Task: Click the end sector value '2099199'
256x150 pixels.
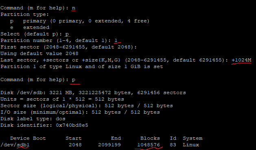Action: [x=109, y=145]
